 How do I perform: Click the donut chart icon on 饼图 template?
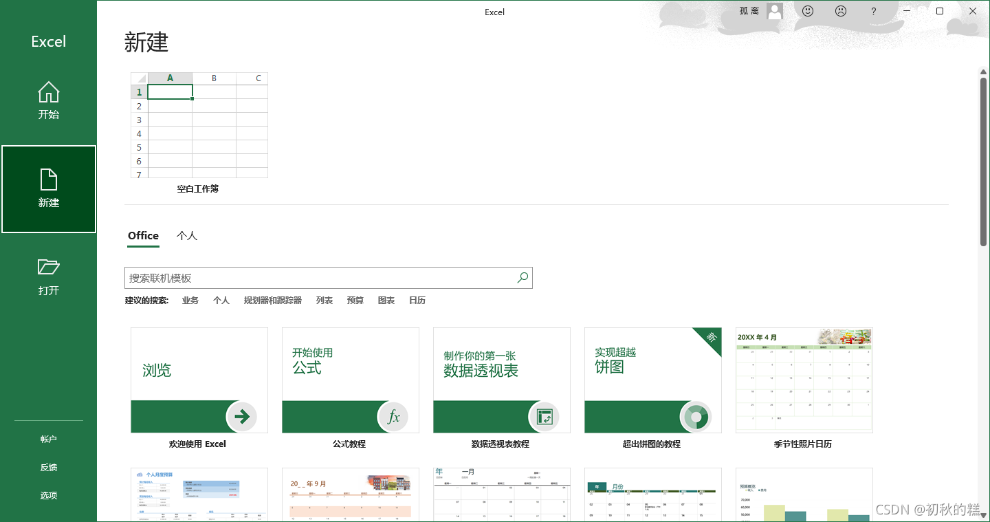pyautogui.click(x=696, y=416)
